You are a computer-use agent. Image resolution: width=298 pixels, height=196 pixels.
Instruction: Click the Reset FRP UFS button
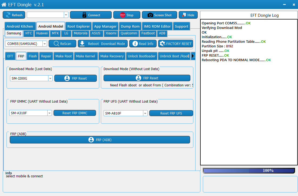point(171,113)
